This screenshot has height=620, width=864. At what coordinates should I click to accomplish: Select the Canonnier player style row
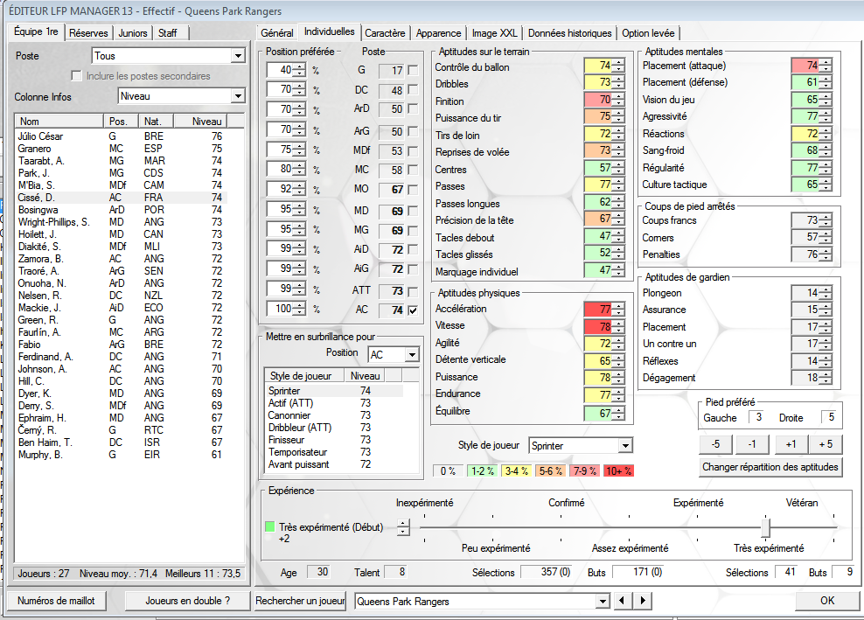click(x=334, y=415)
